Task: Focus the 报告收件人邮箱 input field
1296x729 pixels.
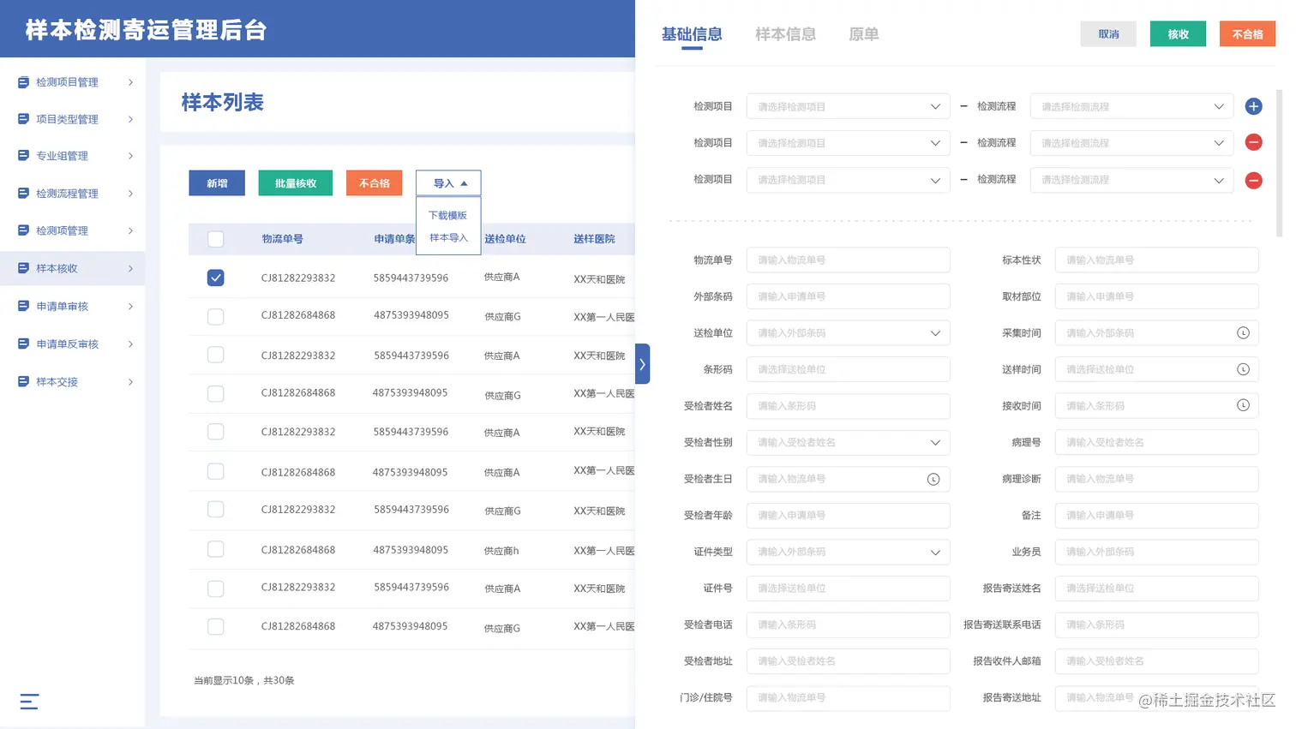Action: [1156, 661]
